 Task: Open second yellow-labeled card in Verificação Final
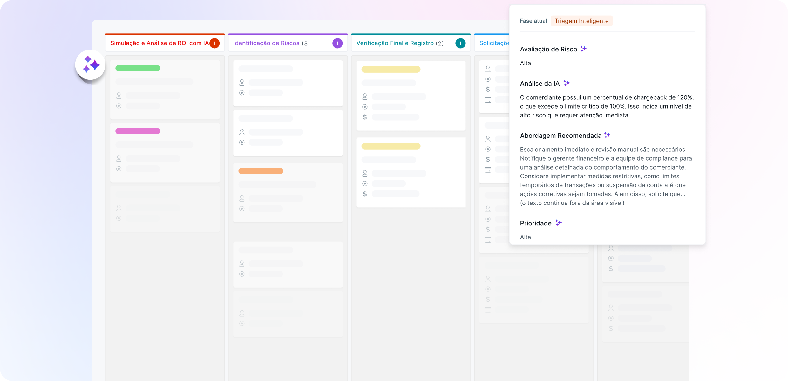pyautogui.click(x=411, y=172)
